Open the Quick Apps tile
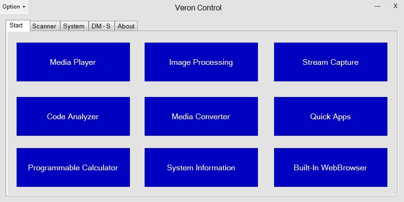The image size is (404, 202). pyautogui.click(x=331, y=116)
